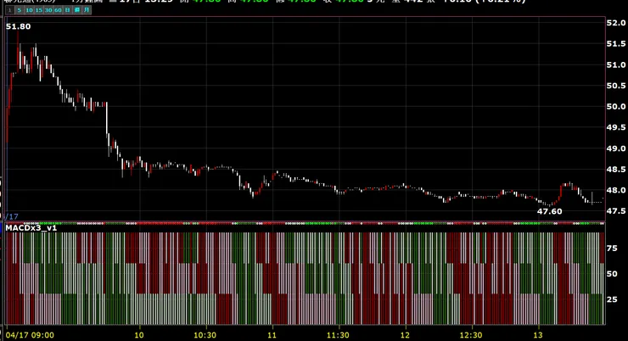Viewport: 628px width, 341px height.
Task: Click the 11:30 time axis label
Action: pyautogui.click(x=338, y=335)
